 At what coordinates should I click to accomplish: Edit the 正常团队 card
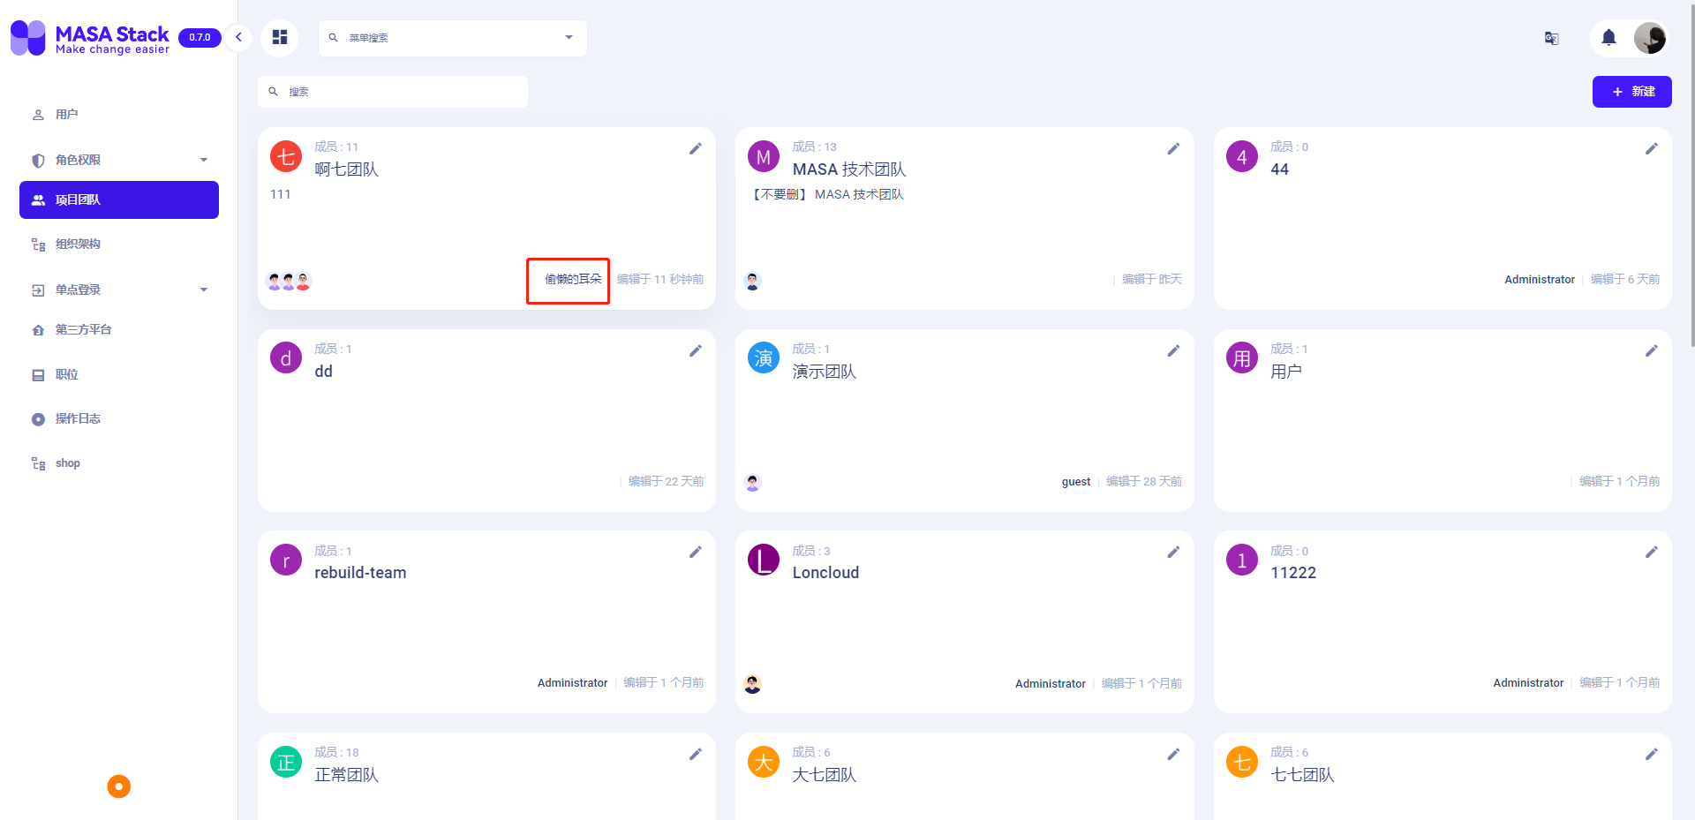point(696,754)
